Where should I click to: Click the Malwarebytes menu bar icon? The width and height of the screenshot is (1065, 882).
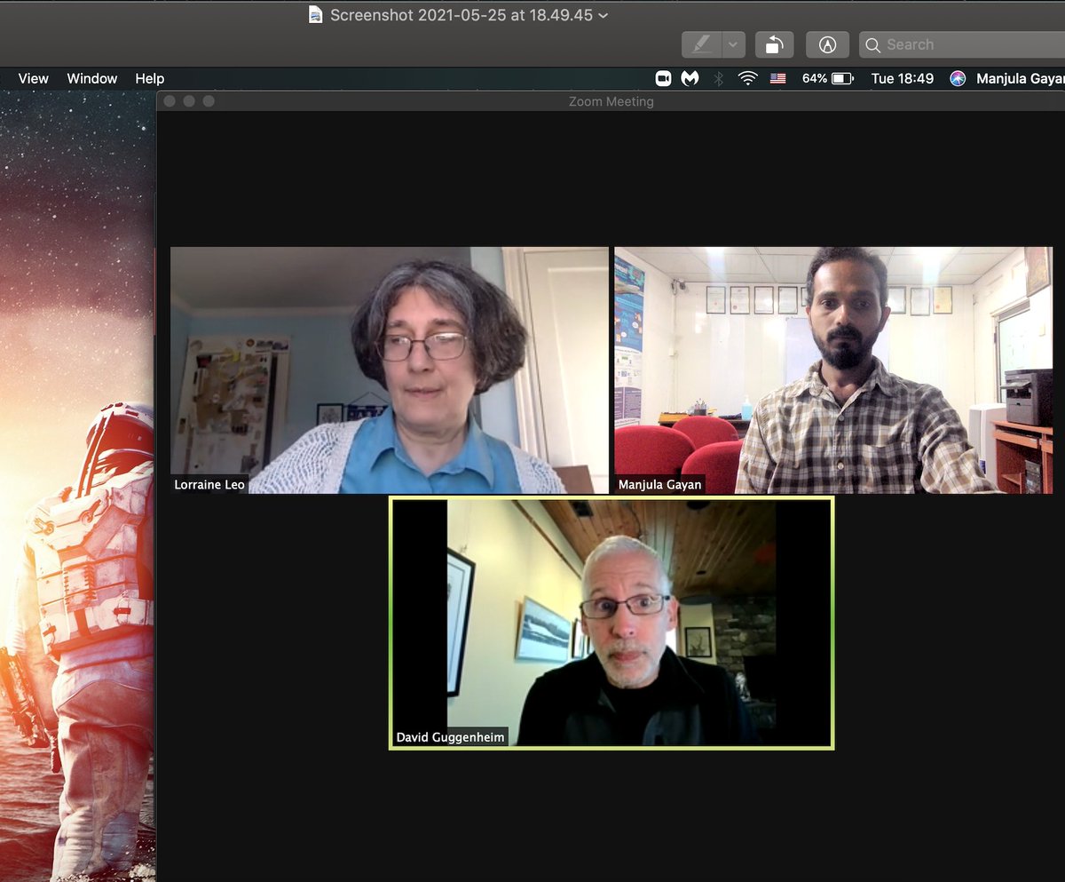coord(690,78)
